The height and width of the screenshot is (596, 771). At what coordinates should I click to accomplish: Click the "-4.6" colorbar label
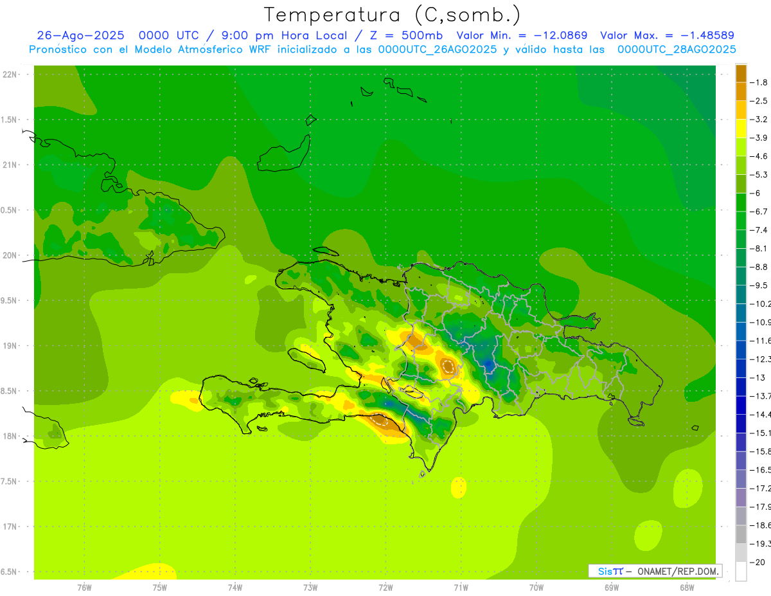click(759, 156)
